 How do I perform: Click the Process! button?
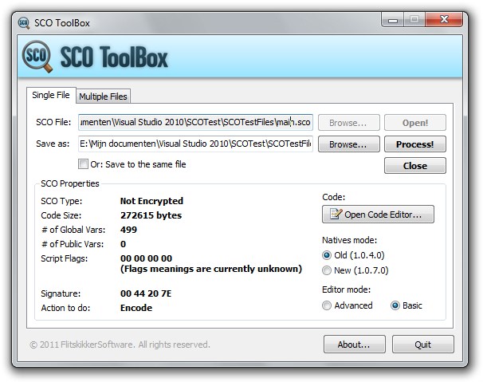point(415,144)
